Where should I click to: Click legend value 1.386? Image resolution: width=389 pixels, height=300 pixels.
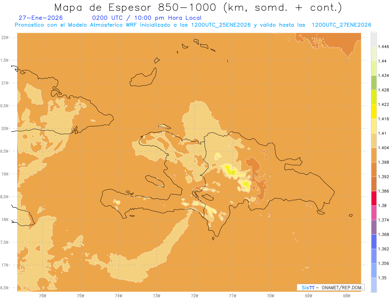tap(383, 191)
